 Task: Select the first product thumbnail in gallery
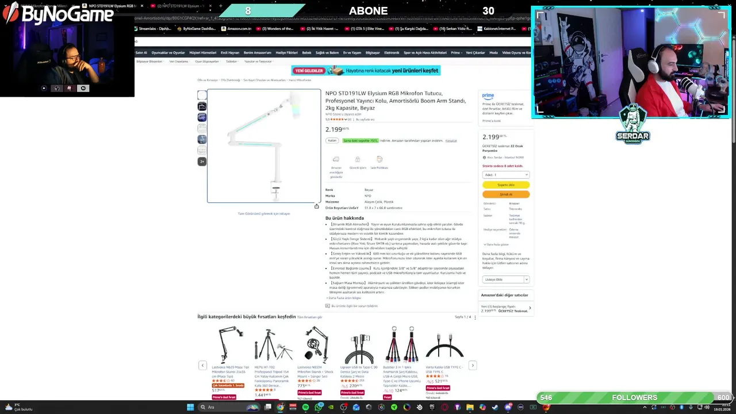tap(202, 95)
